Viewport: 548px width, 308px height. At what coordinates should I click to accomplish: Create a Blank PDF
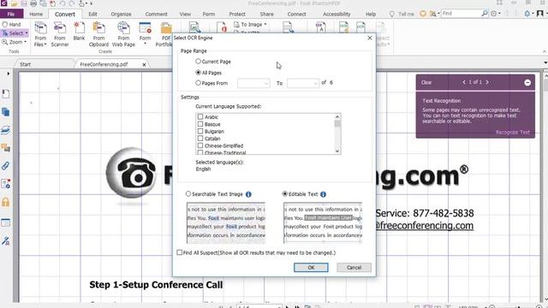(x=79, y=32)
